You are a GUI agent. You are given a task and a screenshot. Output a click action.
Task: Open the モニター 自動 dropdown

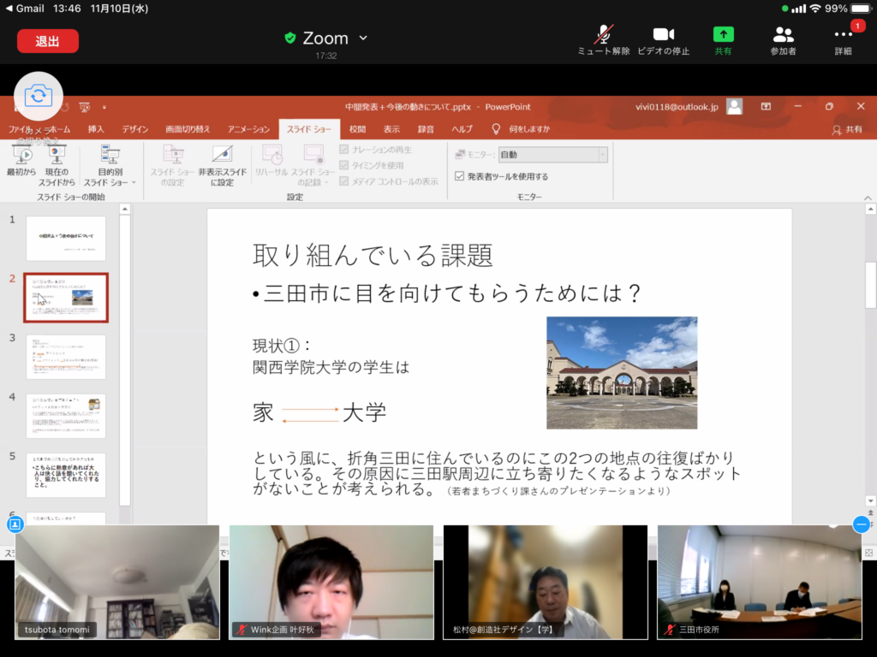552,155
